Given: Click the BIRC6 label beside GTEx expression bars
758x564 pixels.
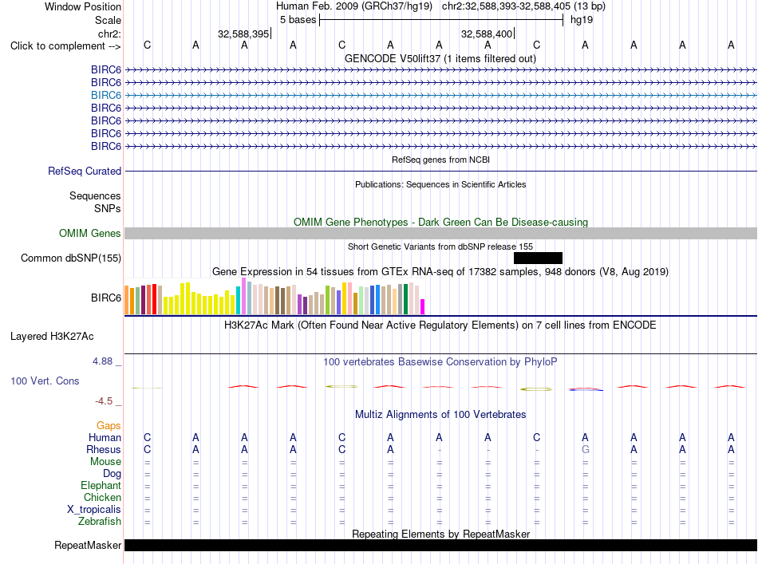Looking at the screenshot, I should coord(106,298).
